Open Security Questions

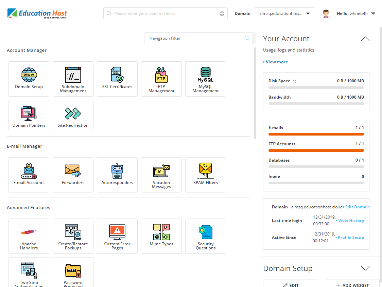pos(206,236)
